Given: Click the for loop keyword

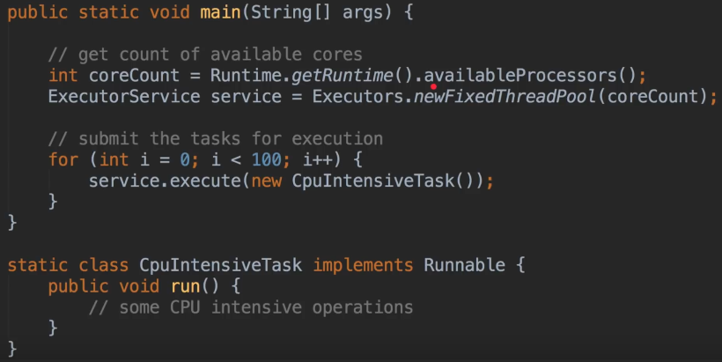Looking at the screenshot, I should click(63, 159).
